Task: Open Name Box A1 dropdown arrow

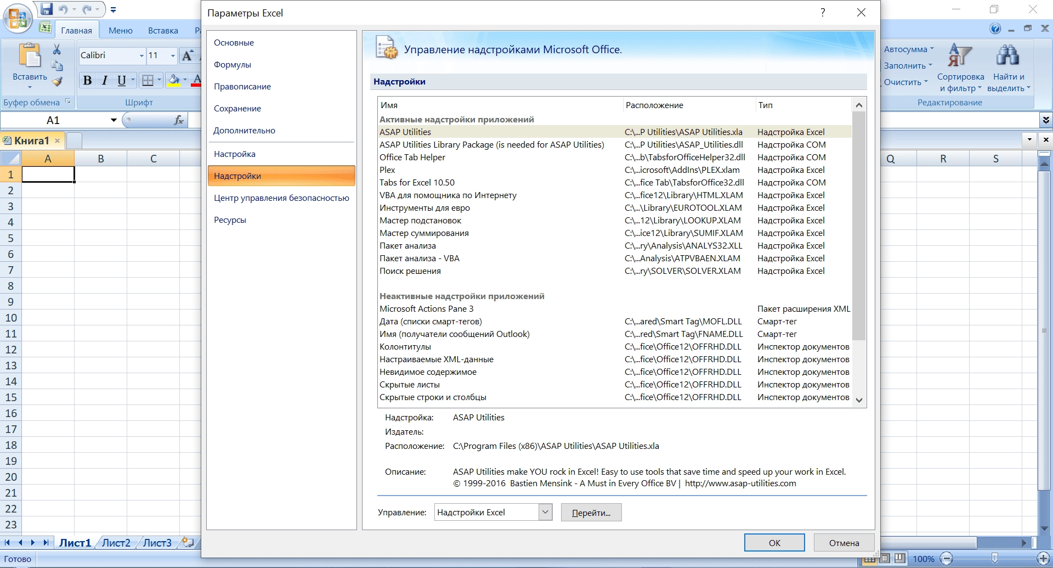Action: [114, 120]
